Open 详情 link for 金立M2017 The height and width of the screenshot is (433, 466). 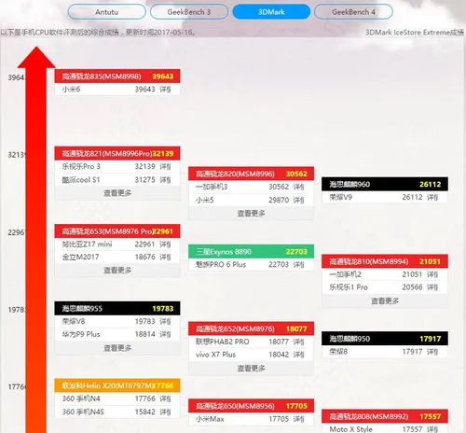pos(165,257)
